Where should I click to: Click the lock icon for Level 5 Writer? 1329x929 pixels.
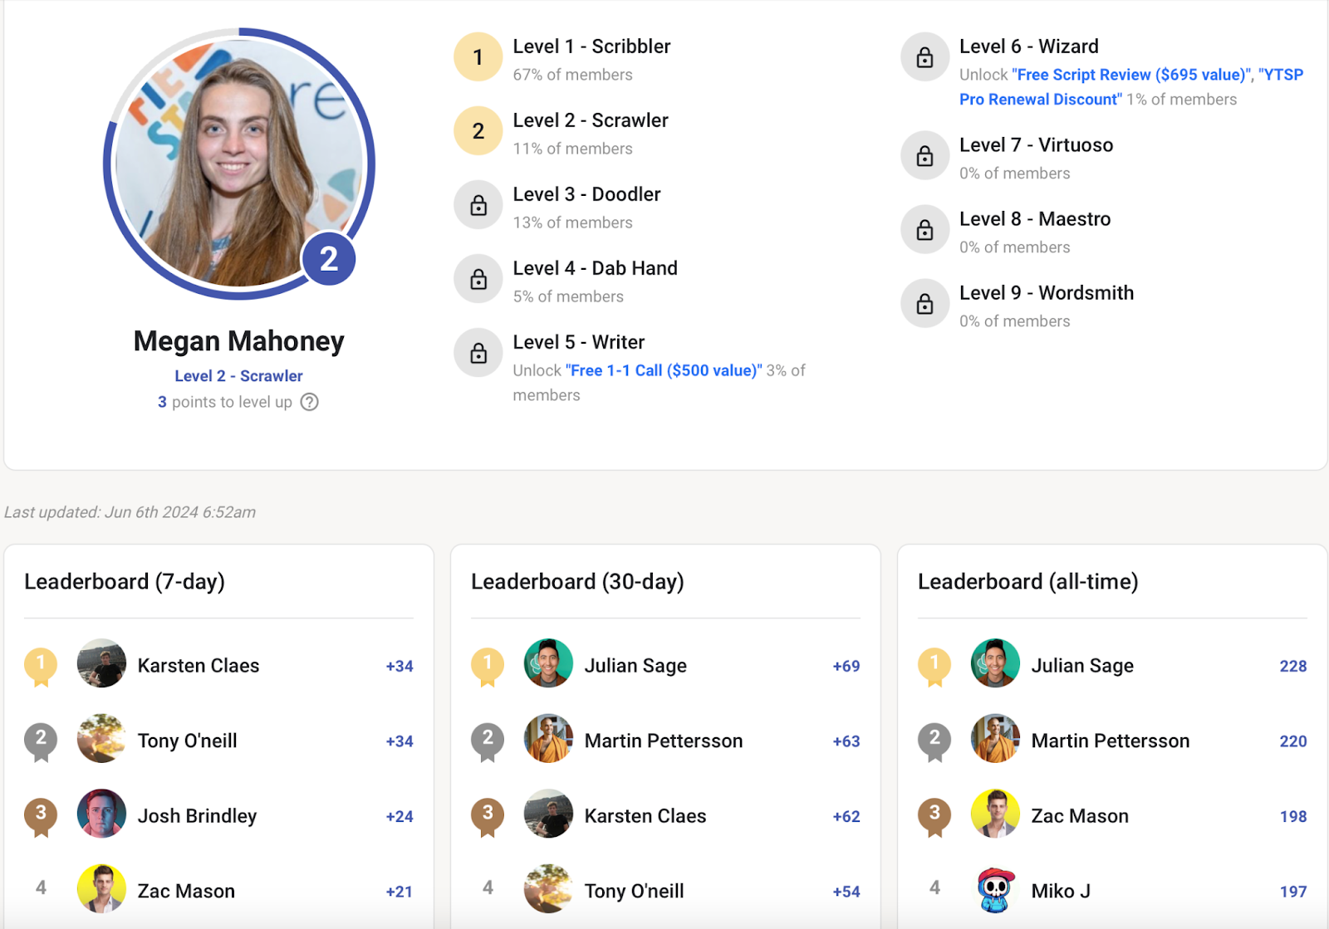(478, 353)
